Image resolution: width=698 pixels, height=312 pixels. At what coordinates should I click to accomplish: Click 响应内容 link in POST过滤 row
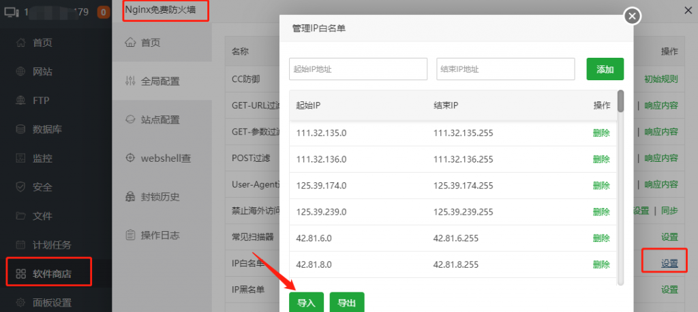pos(661,158)
